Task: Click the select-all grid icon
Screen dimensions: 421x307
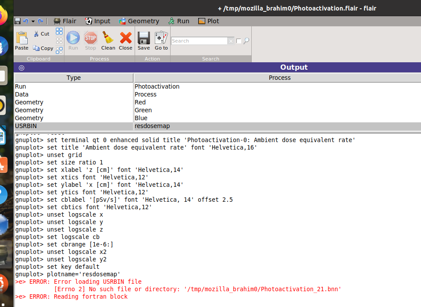Action: 59,31
